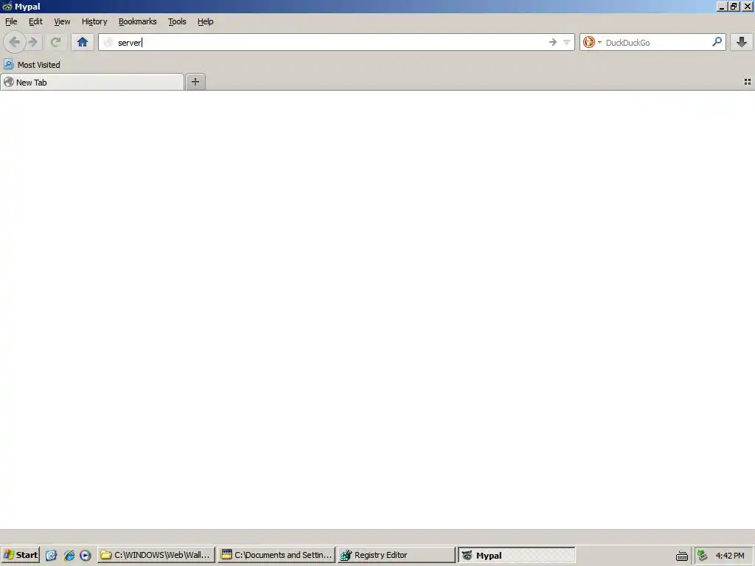Launch Show Desktop quick launch icon
Viewport: 755px width, 566px height.
[x=51, y=556]
